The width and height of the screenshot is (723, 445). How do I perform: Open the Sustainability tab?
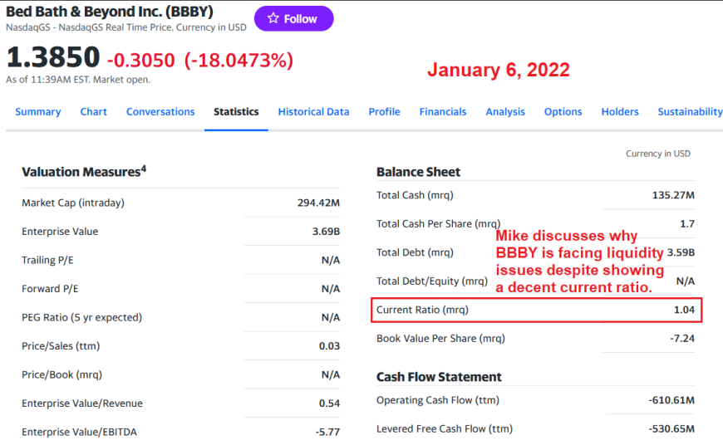pos(690,111)
